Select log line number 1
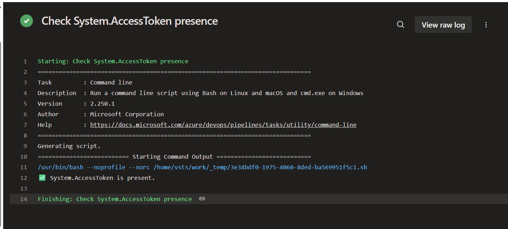The image size is (508, 229). coord(25,61)
